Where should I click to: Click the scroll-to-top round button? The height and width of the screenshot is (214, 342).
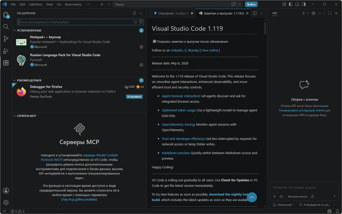click(x=252, y=197)
